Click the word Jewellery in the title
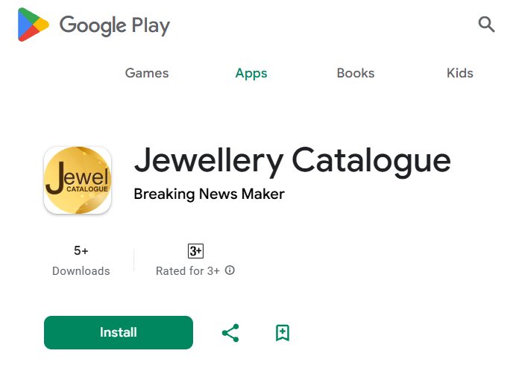 tap(209, 161)
